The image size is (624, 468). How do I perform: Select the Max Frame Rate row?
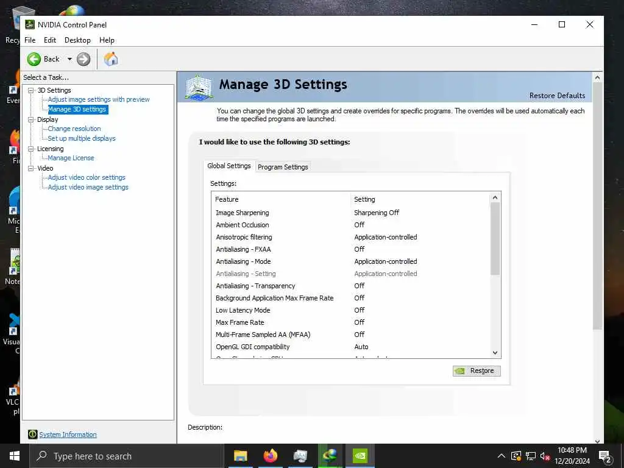(x=352, y=322)
